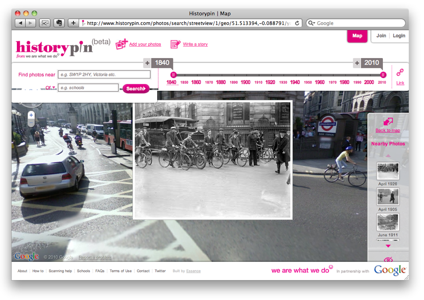Open the Evernote elephant toolbar icon

click(x=58, y=23)
